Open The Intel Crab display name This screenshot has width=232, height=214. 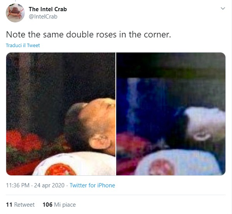pyautogui.click(x=48, y=9)
